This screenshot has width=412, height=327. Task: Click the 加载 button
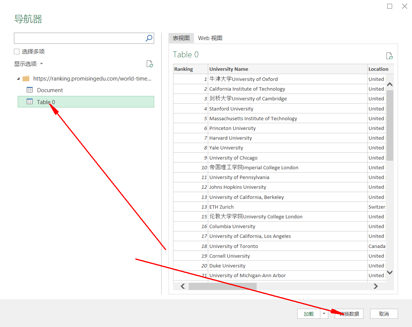tap(309, 314)
